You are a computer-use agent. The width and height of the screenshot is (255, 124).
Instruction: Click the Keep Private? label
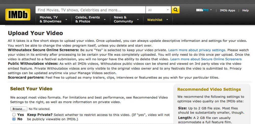click(40, 115)
